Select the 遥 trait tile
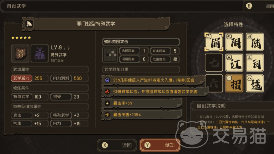The height and width of the screenshot is (154, 274). click(x=255, y=83)
